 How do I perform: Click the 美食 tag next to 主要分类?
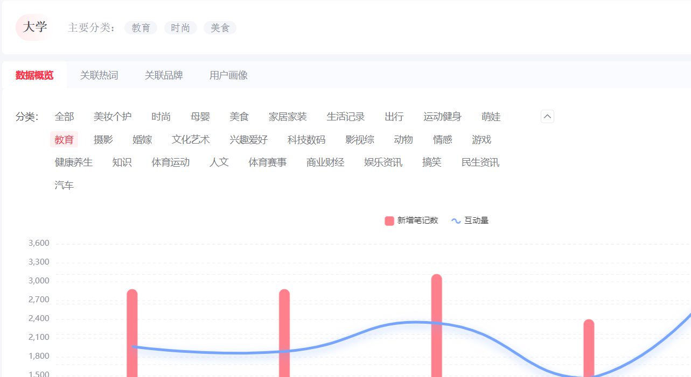(220, 28)
